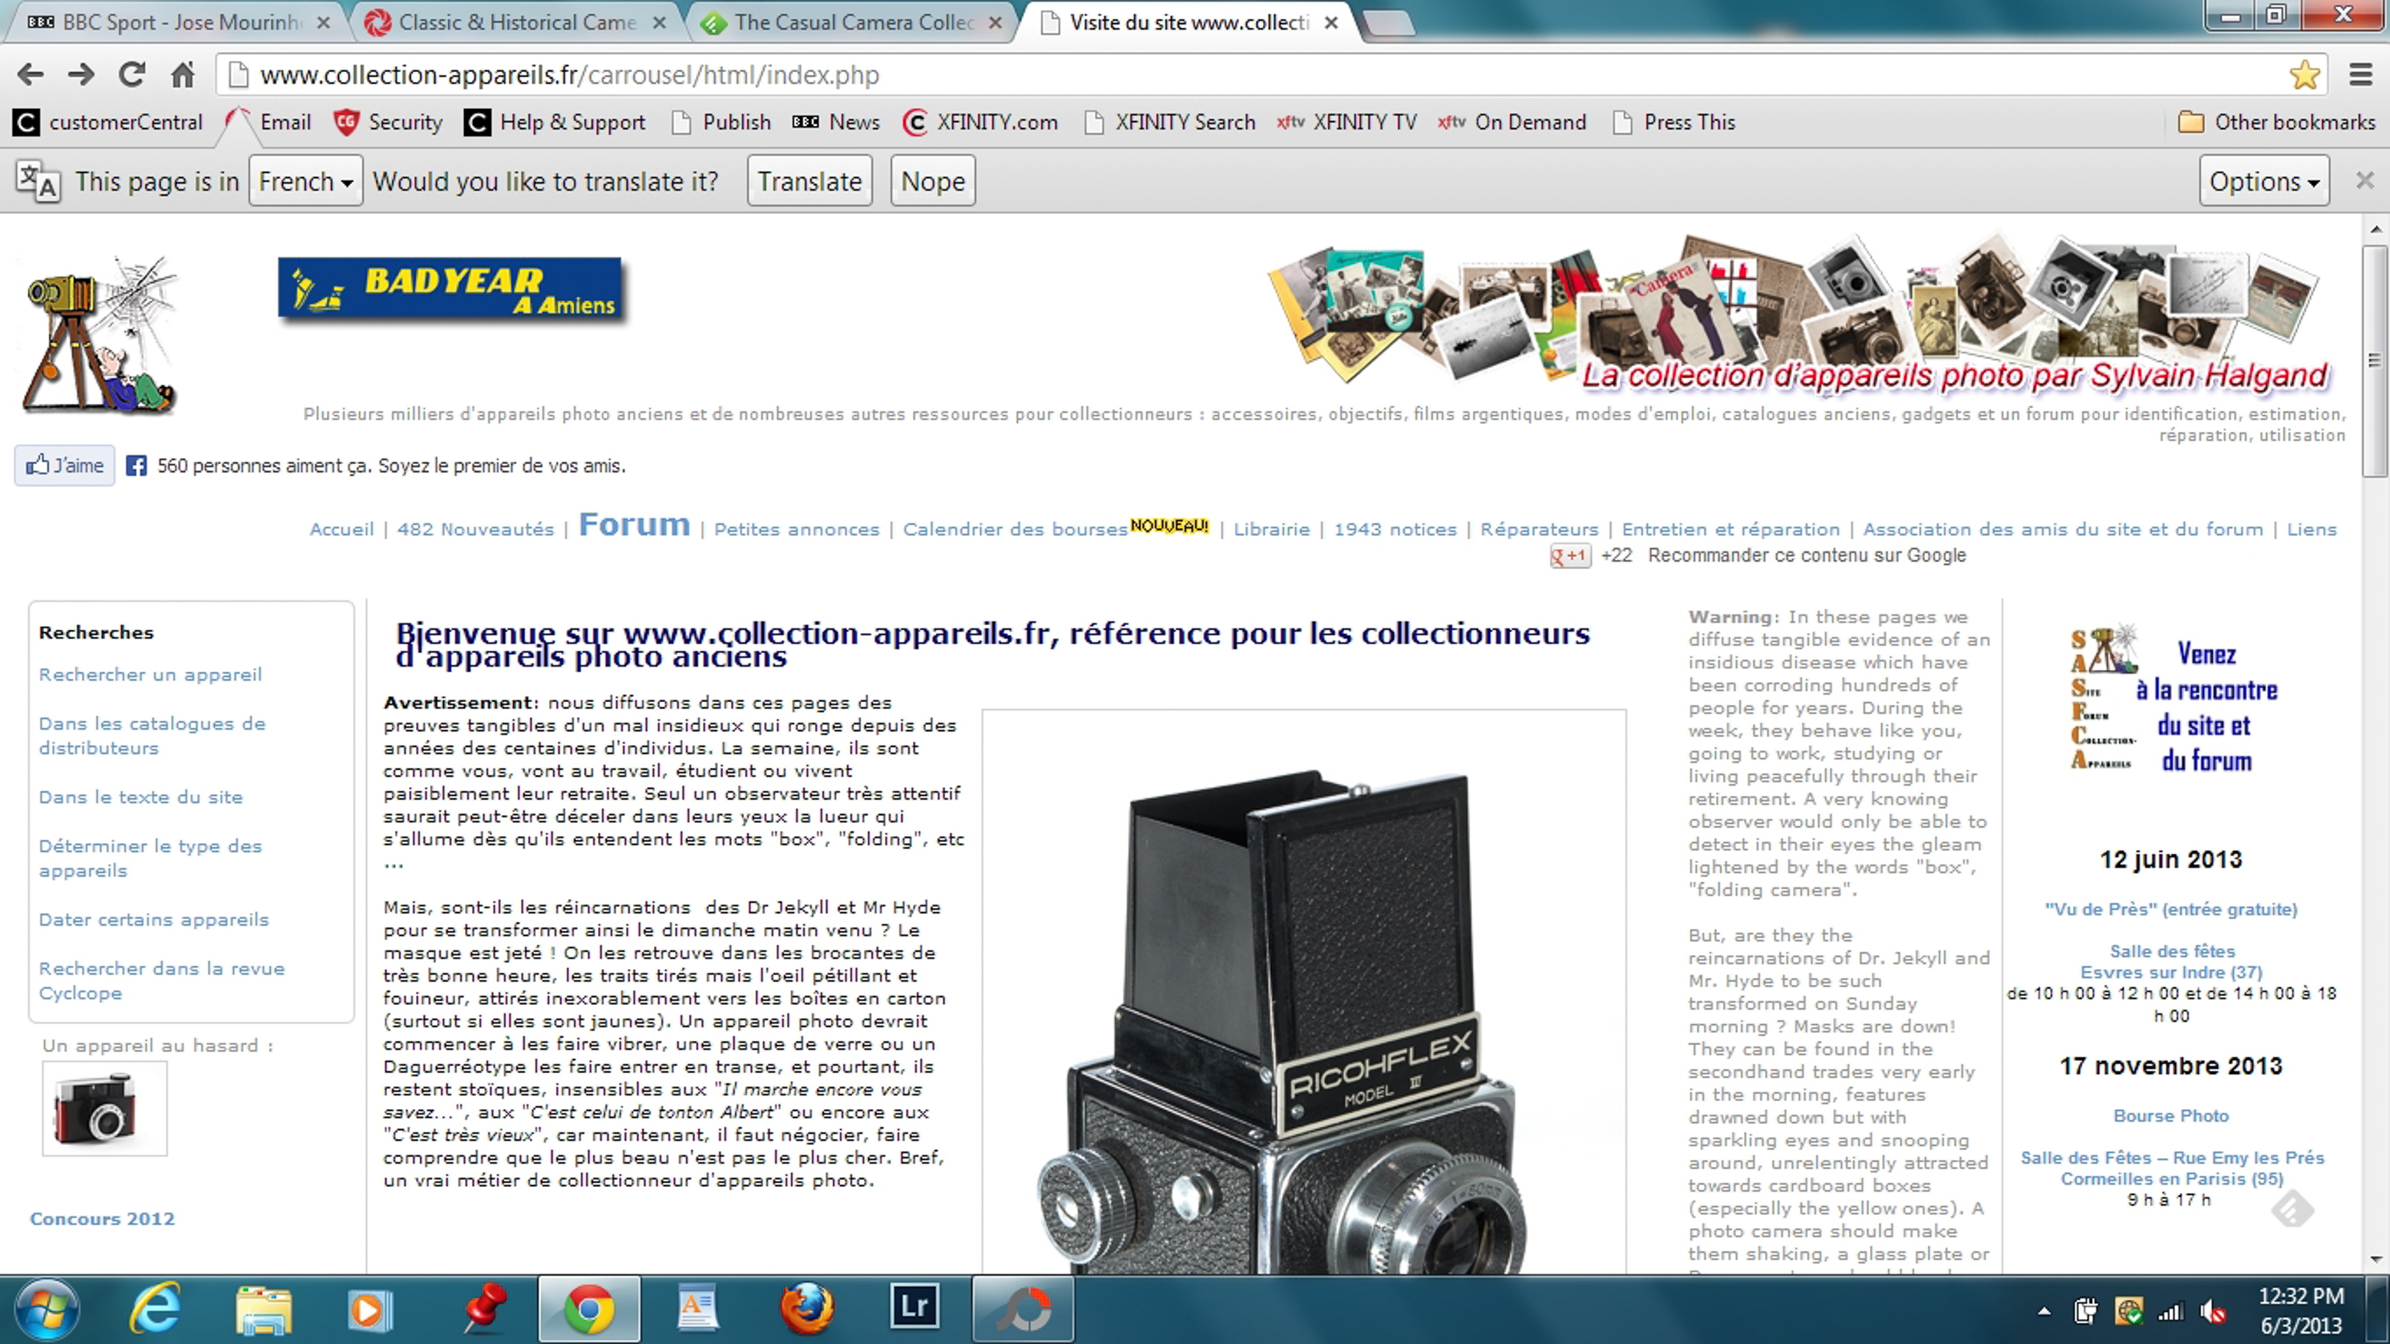Click the Google +1 icon
This screenshot has height=1344, width=2390.
1570,555
